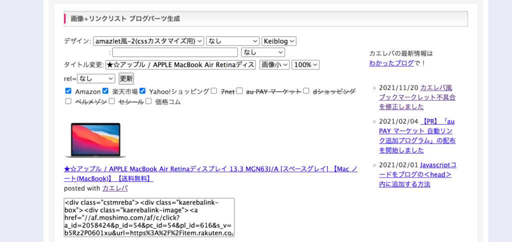Viewport: 512px width, 242px height.
Task: Uncheck the Yahoo!ショッピング checkbox
Action: (142, 91)
